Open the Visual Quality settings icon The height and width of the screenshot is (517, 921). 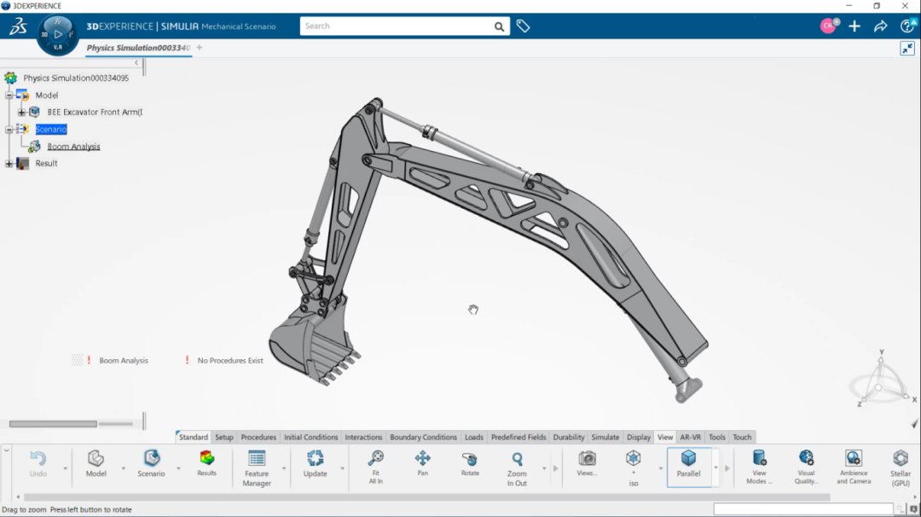pos(806,463)
